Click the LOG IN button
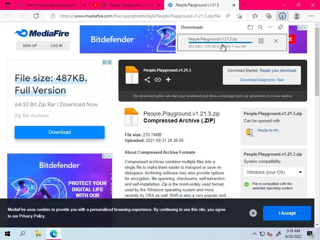The width and height of the screenshot is (320, 240). point(57,46)
